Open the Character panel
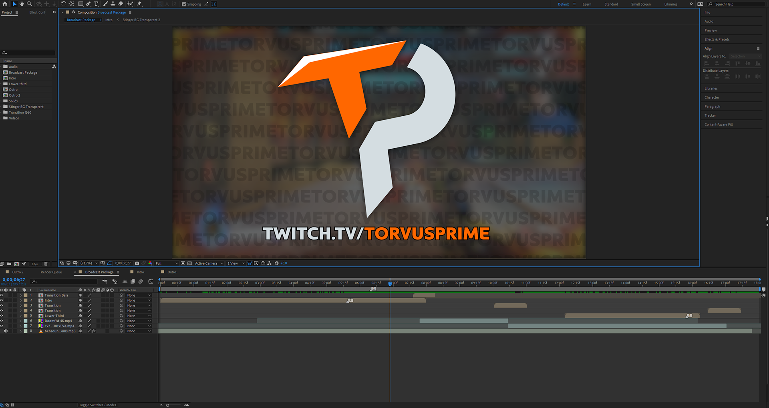Viewport: 769px width, 408px height. click(712, 97)
